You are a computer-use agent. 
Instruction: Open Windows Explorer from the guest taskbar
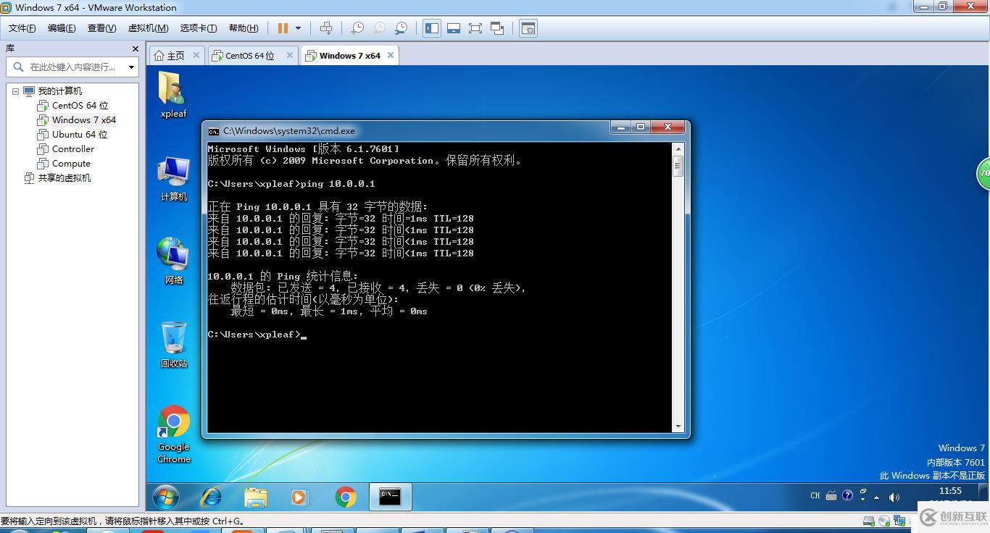(x=256, y=497)
